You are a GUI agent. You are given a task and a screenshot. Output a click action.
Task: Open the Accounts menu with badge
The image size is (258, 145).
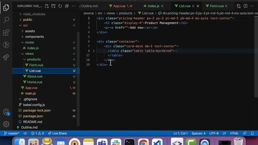pos(6,112)
